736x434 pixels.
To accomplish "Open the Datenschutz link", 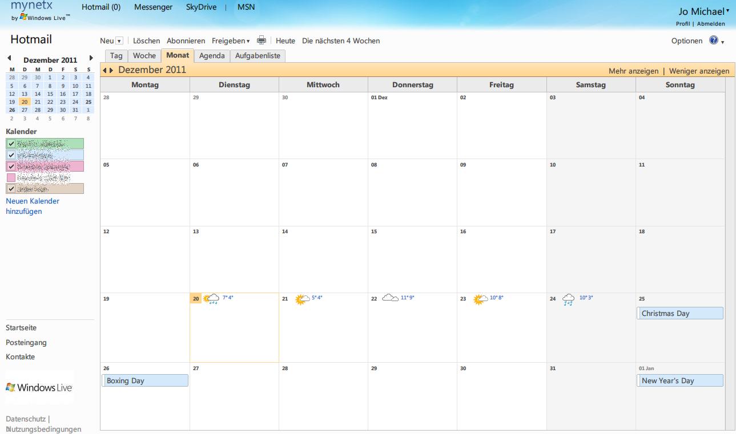I will click(x=26, y=419).
